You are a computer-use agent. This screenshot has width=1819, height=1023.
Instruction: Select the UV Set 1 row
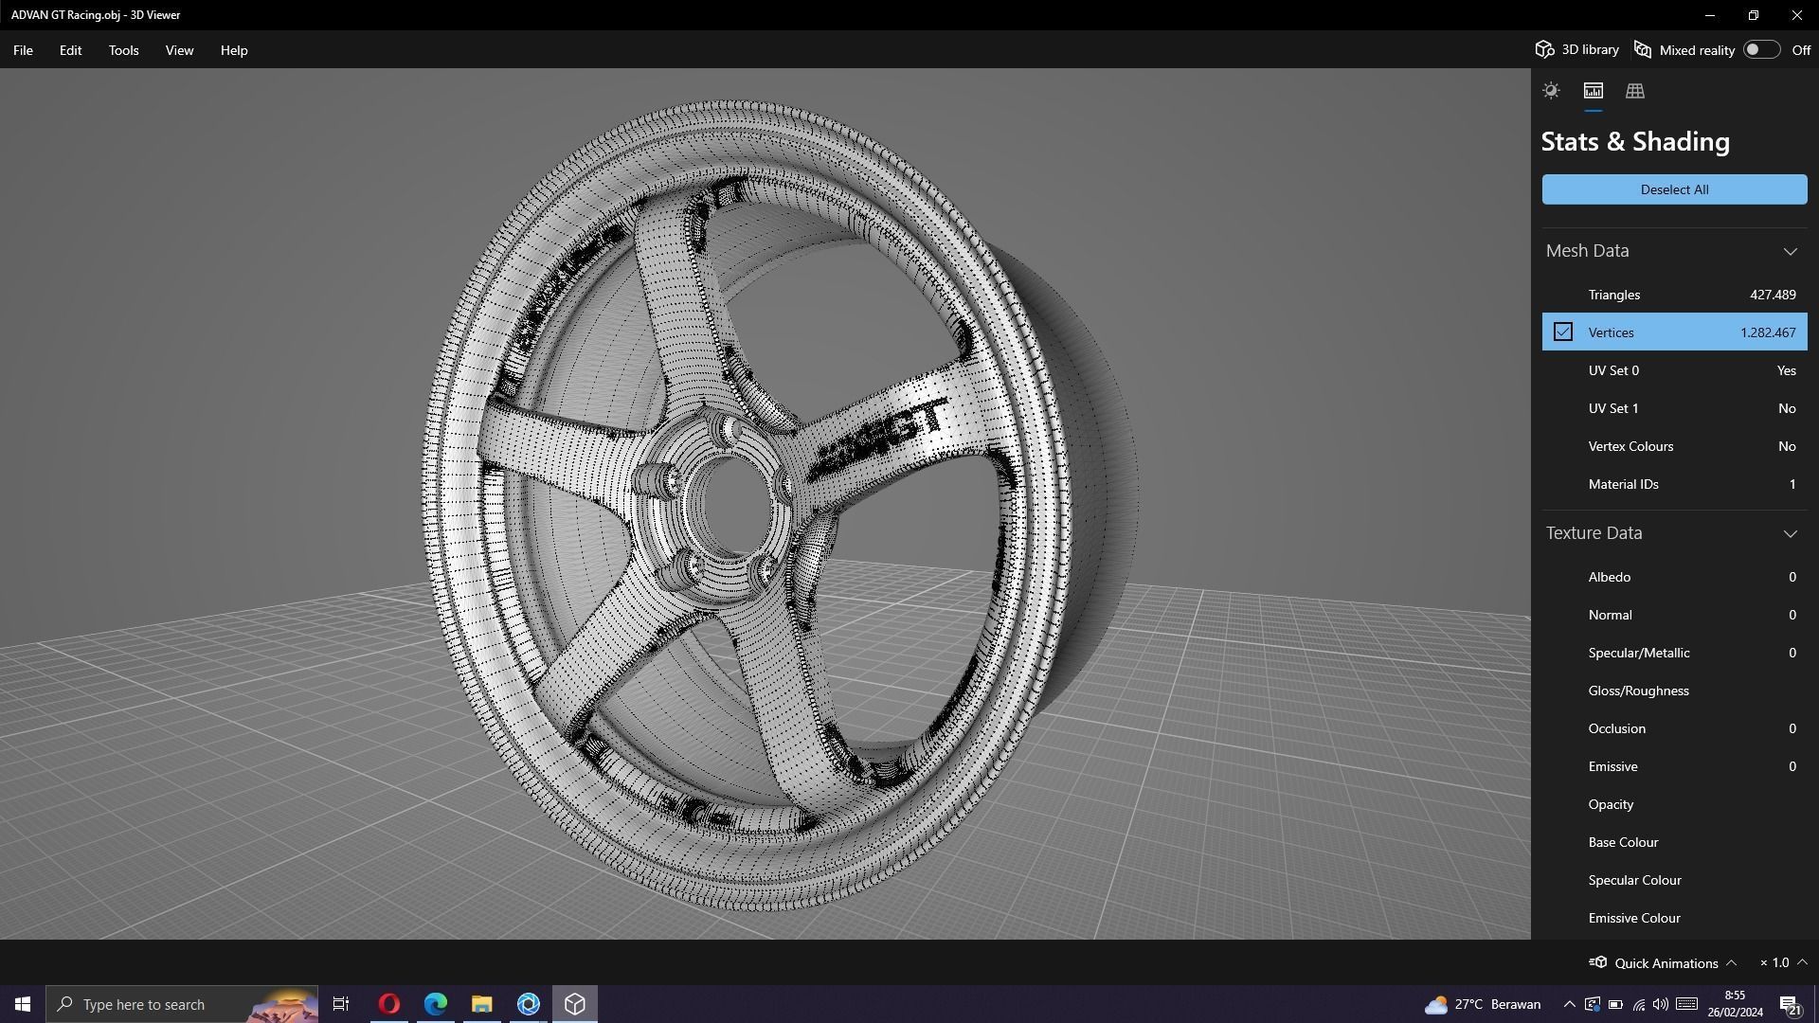(1674, 408)
